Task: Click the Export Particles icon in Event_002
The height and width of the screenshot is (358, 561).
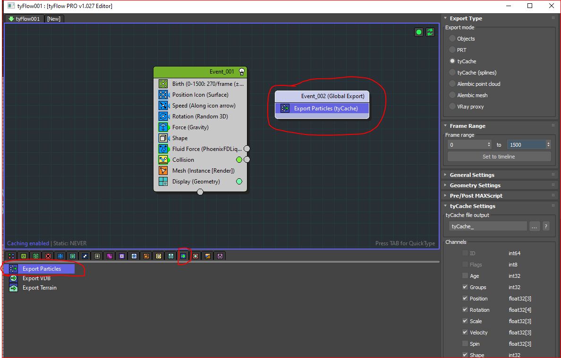Action: (285, 108)
